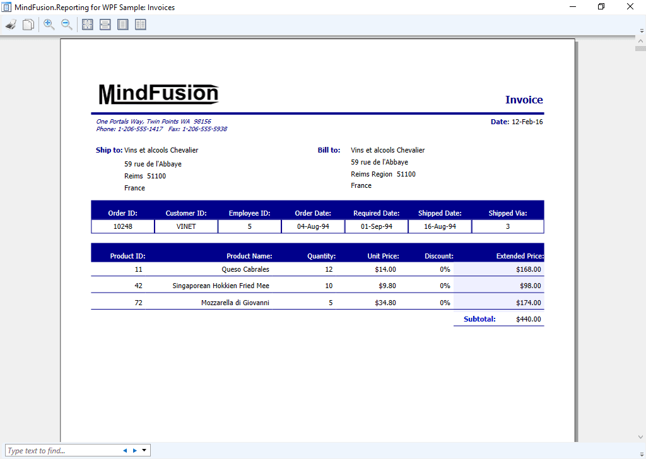Click the One Portals Way address line
This screenshot has width=646, height=459.
pyautogui.click(x=153, y=122)
